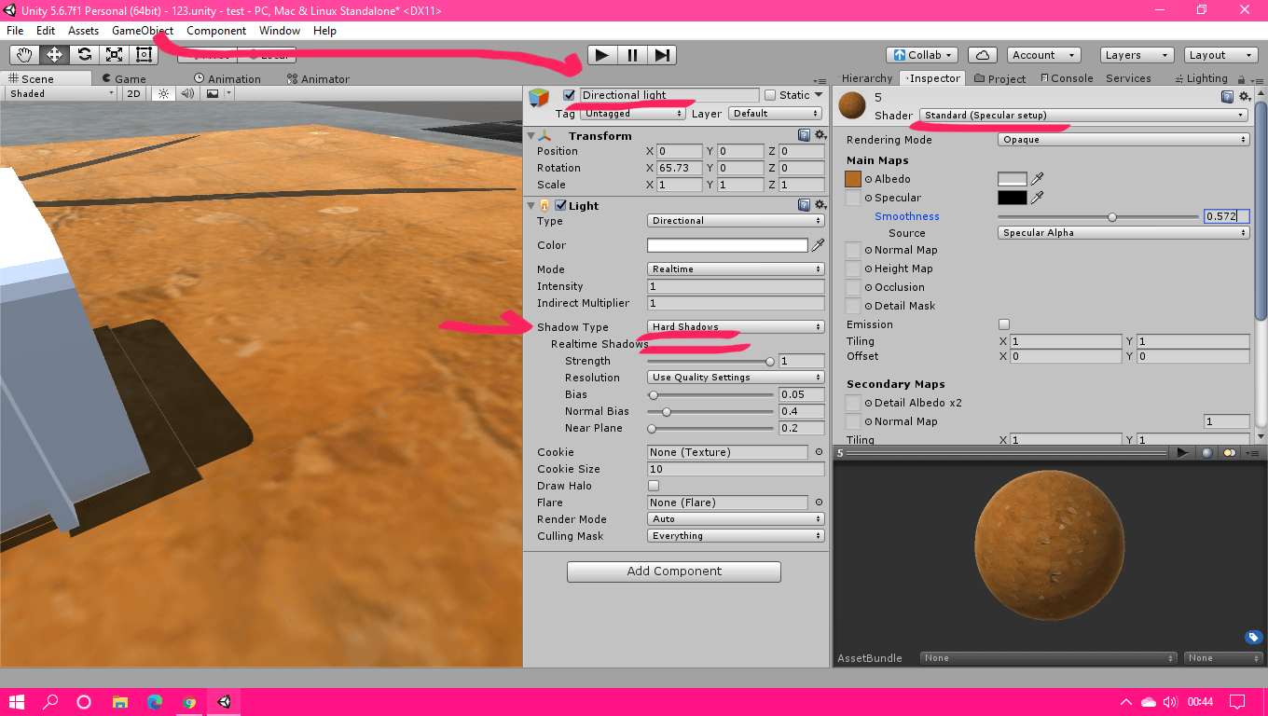Open the Shadow Type dropdown
This screenshot has height=716, width=1268.
(x=736, y=326)
